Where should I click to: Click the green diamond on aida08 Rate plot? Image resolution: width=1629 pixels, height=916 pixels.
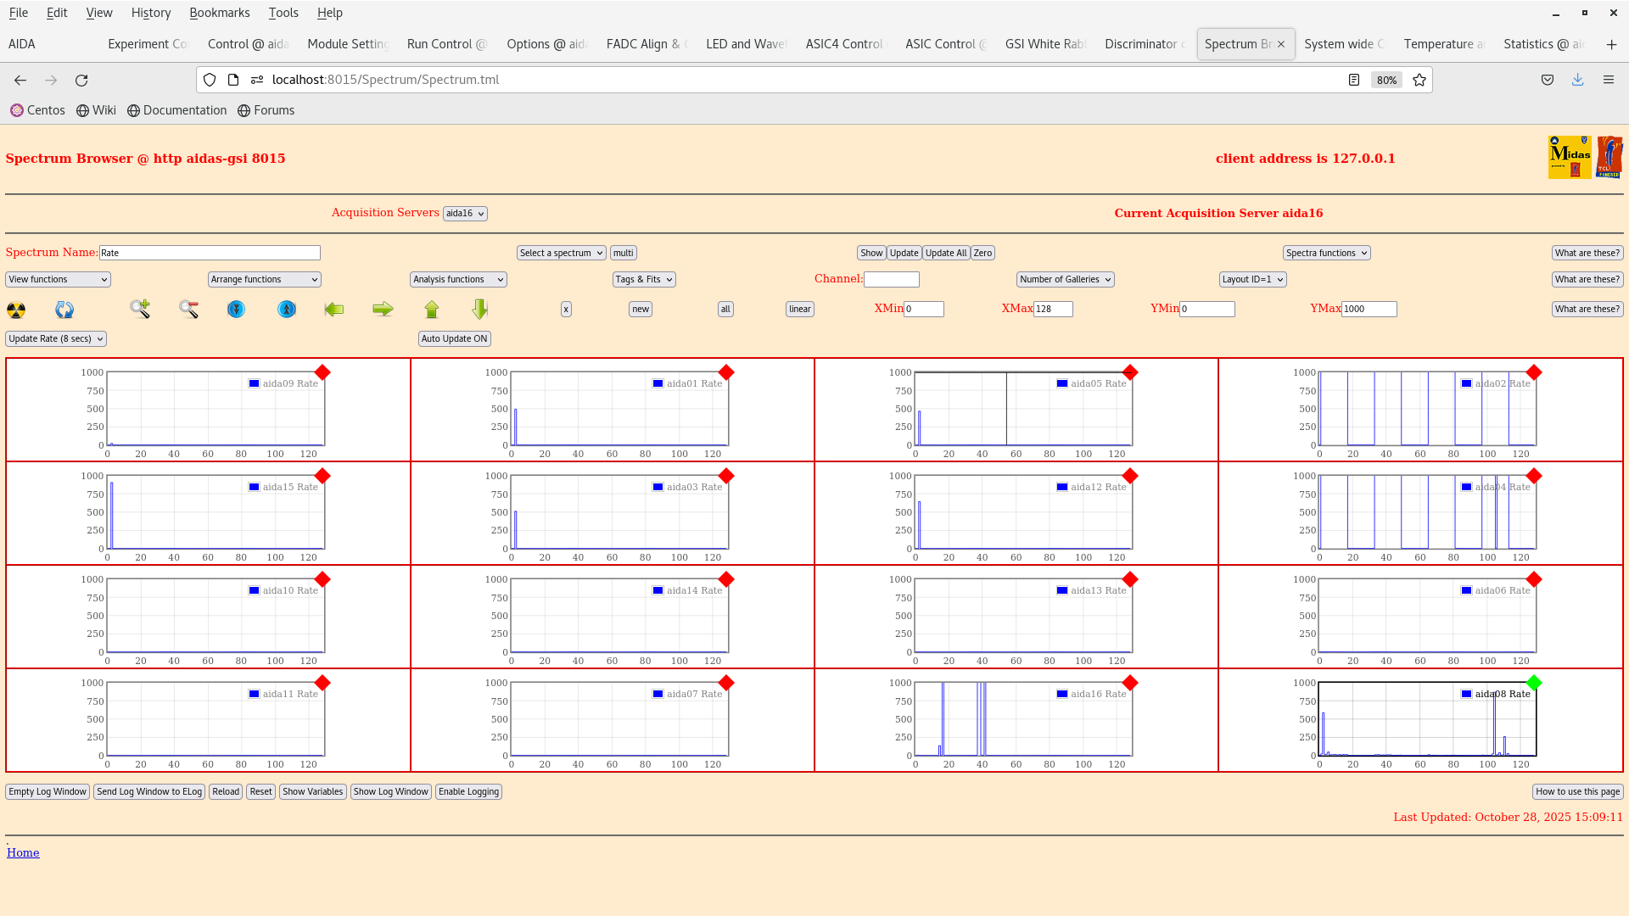1534,681
